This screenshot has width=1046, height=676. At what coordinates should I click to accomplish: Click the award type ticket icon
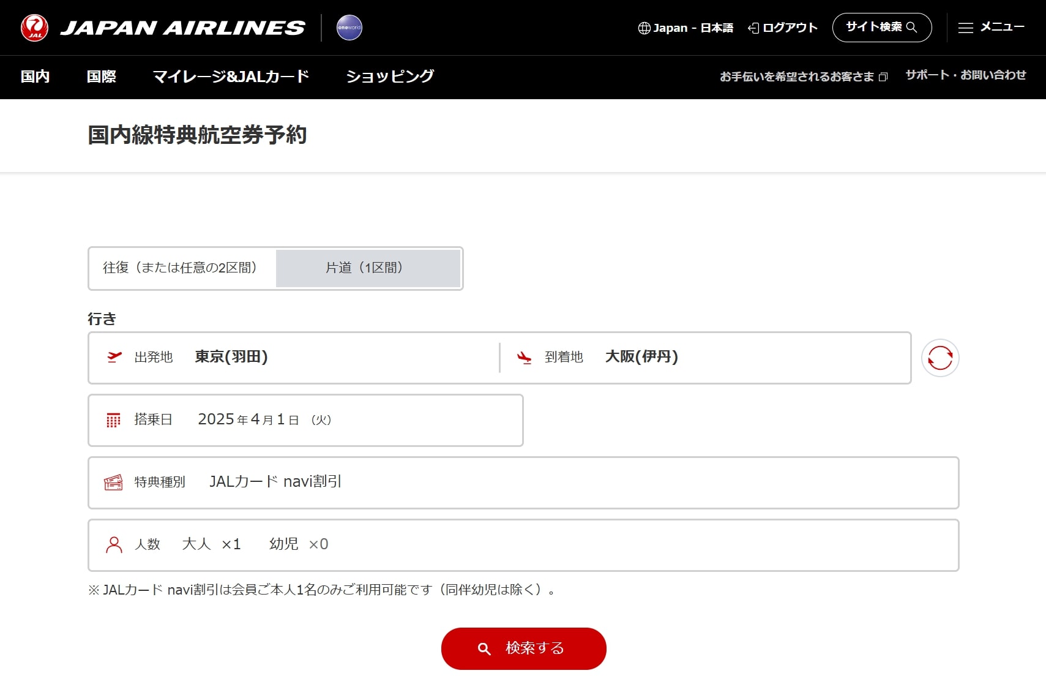tap(113, 483)
